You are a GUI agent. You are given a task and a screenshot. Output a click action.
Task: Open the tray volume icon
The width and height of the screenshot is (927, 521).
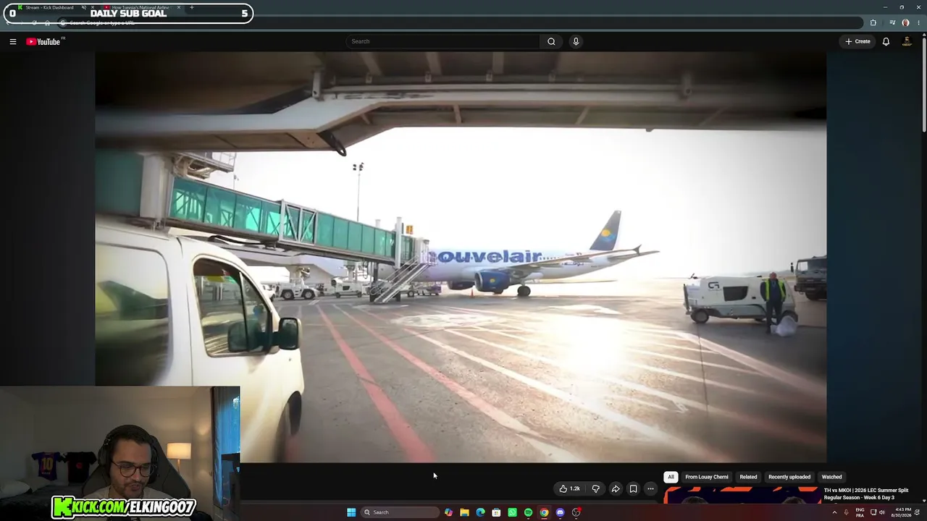881,512
